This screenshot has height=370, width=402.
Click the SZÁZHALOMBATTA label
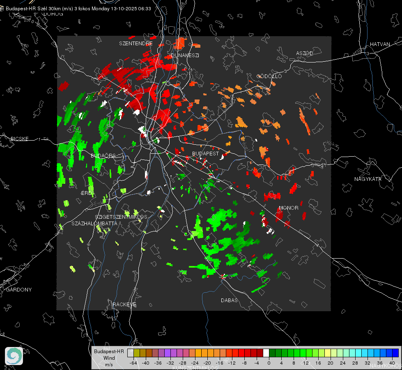pos(94,223)
